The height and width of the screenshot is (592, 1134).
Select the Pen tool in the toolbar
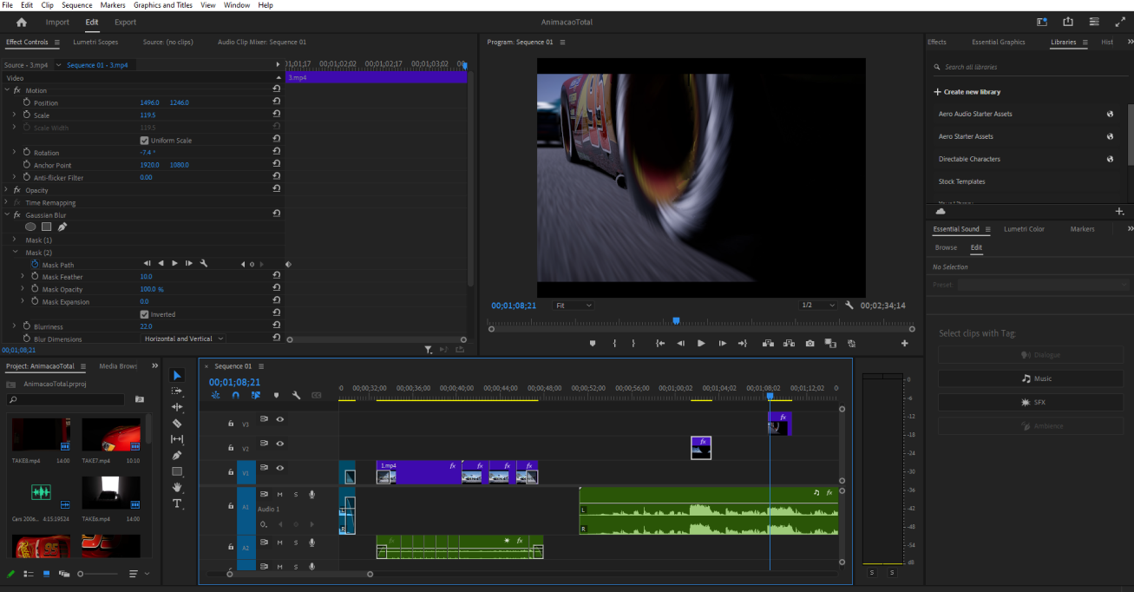click(x=177, y=456)
